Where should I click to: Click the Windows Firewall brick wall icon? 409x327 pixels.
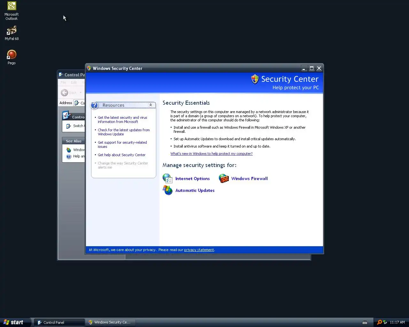224,178
